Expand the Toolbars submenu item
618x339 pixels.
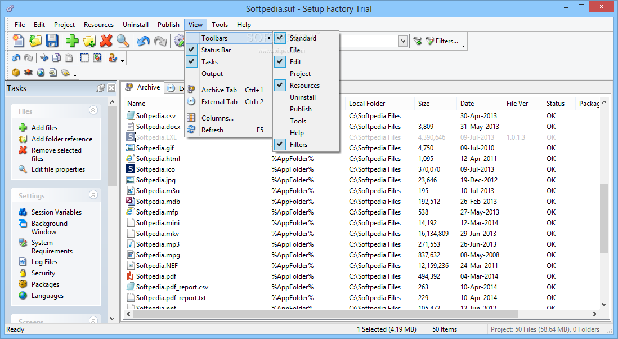point(229,38)
